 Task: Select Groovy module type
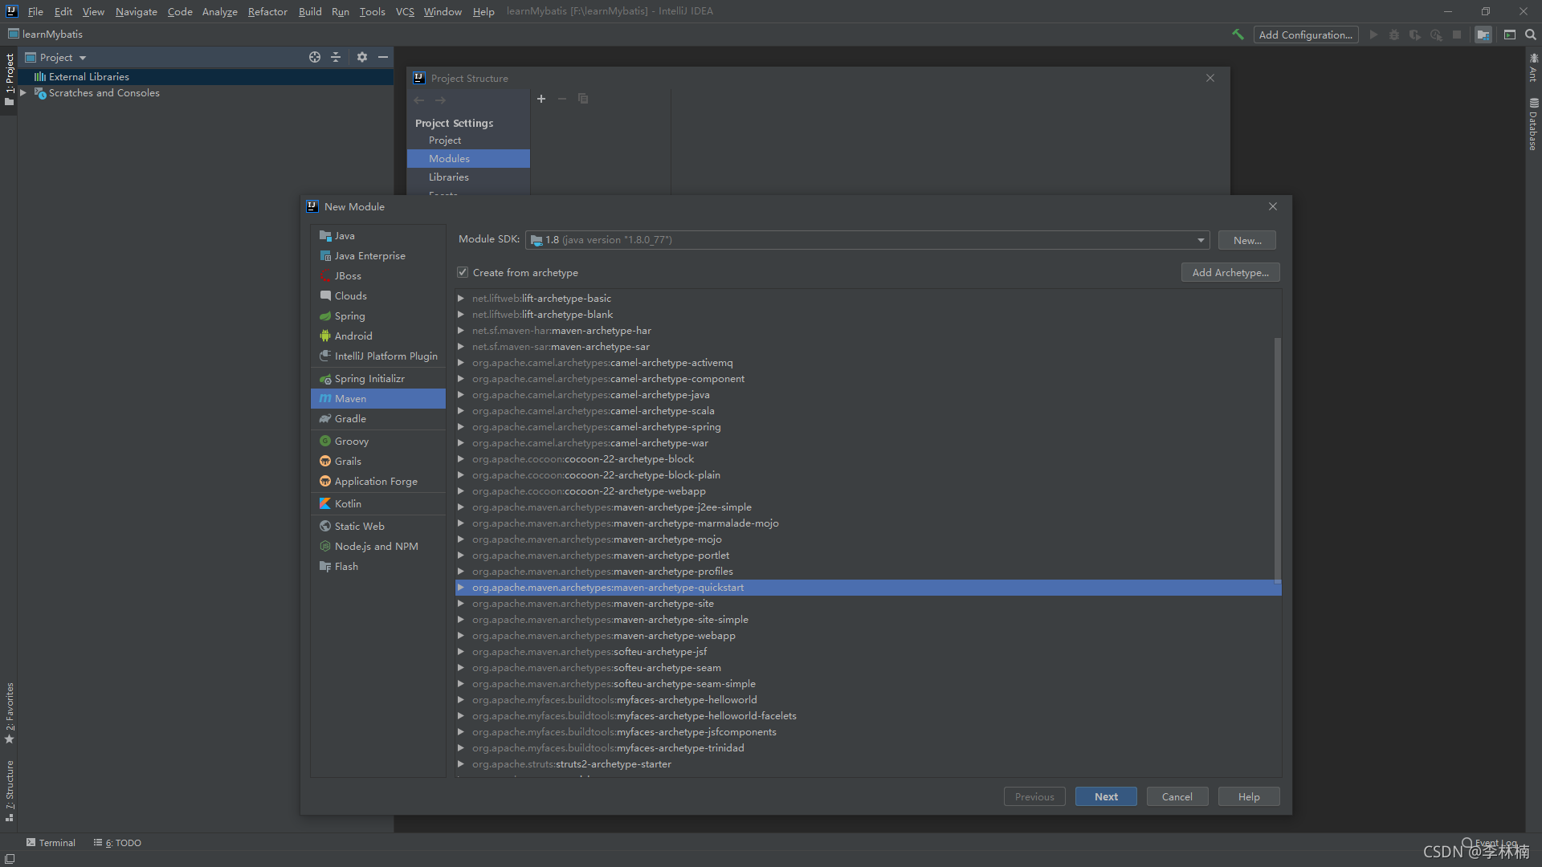click(x=378, y=441)
